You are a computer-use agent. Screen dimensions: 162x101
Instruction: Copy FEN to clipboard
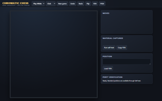(x=121, y=48)
